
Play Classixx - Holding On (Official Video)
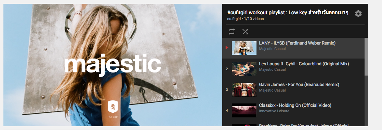pyautogui.click(x=295, y=105)
